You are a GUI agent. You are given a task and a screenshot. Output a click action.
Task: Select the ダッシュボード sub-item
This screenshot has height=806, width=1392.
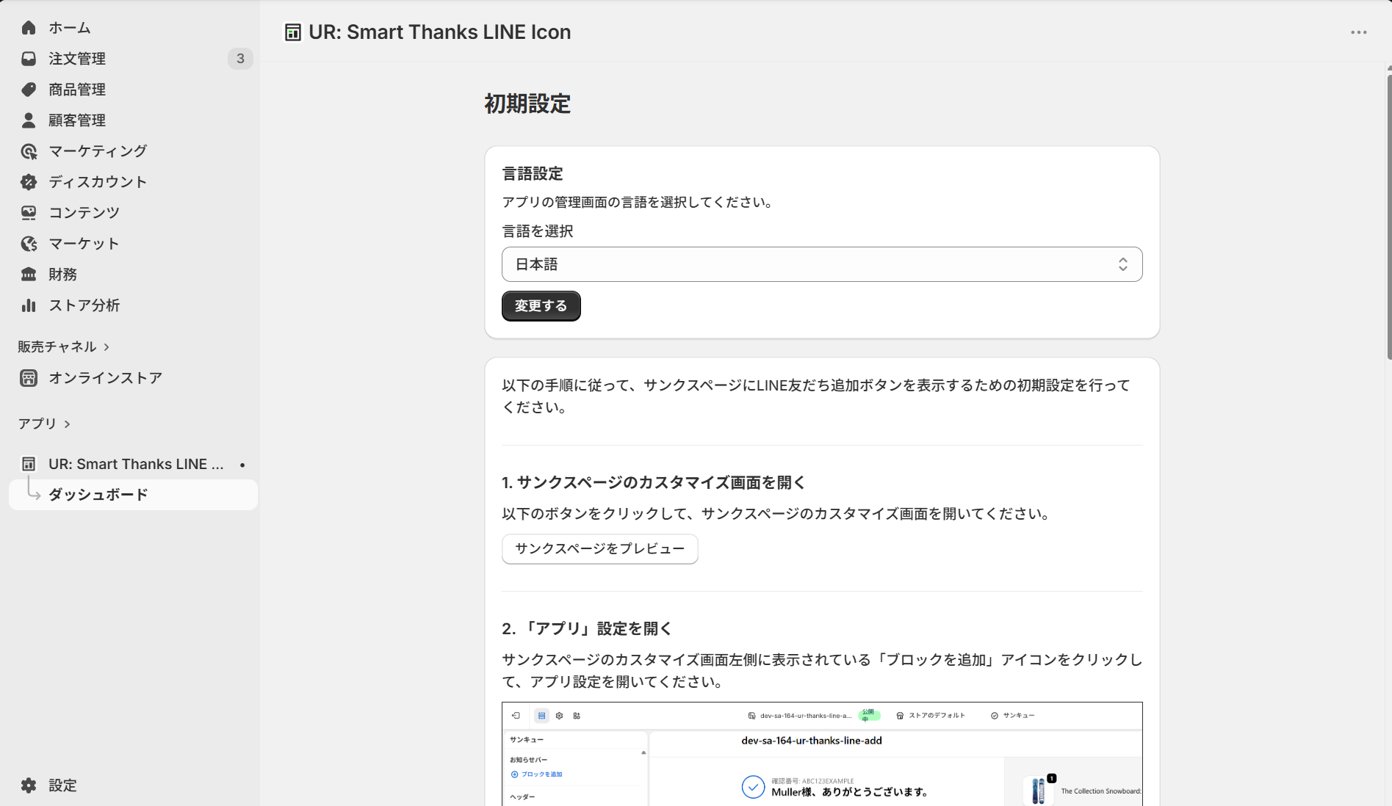pyautogui.click(x=133, y=495)
